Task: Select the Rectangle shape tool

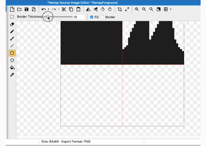Action: (12, 53)
